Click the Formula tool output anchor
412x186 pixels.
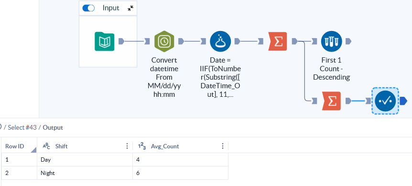pos(237,41)
